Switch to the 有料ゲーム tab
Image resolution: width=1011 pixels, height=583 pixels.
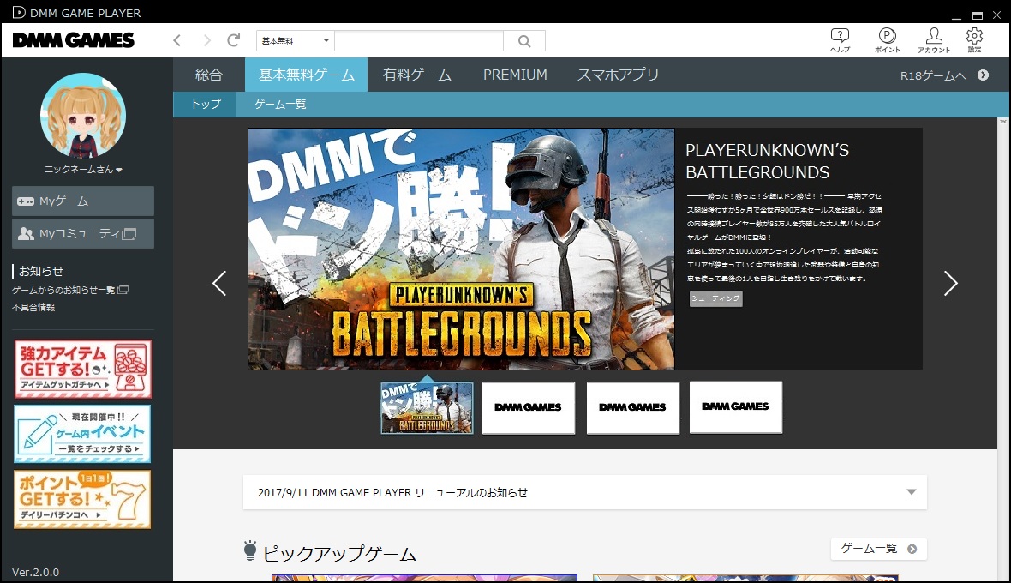coord(417,75)
